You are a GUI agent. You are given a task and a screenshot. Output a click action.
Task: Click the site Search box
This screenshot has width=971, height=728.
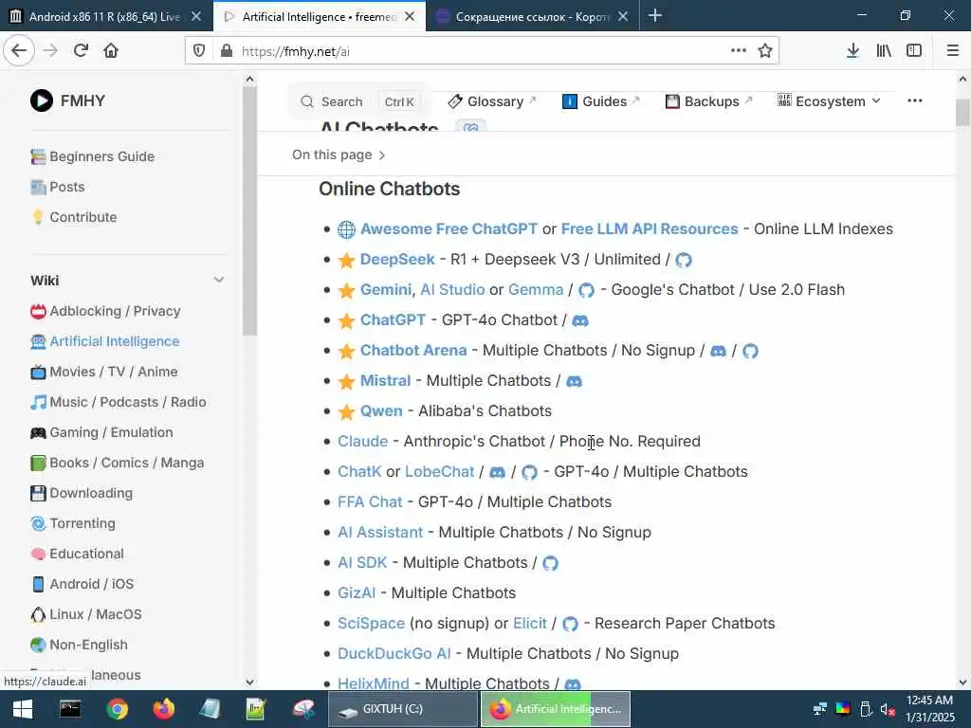click(x=359, y=101)
